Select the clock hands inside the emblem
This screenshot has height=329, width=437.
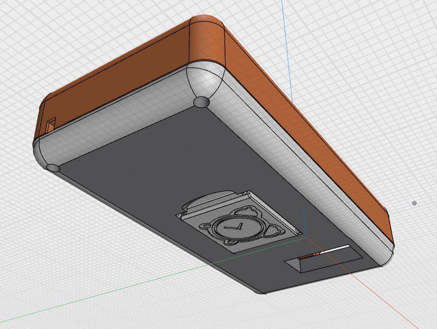coord(234,227)
